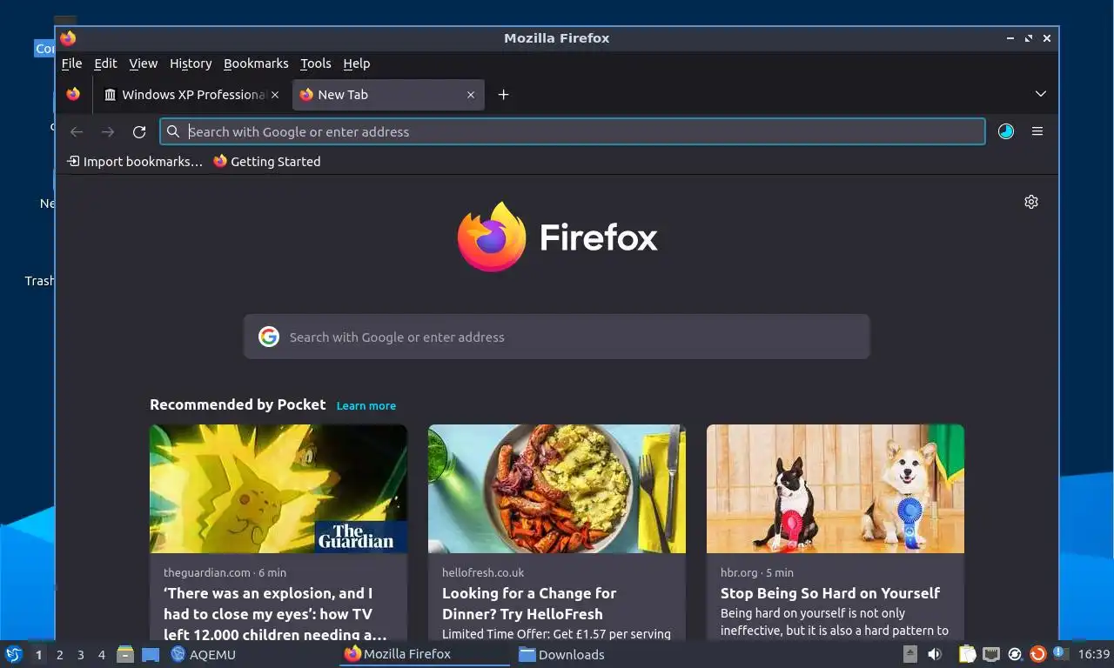Click the panel clock showing 16:39
Viewport: 1114px width, 668px height.
pos(1094,654)
